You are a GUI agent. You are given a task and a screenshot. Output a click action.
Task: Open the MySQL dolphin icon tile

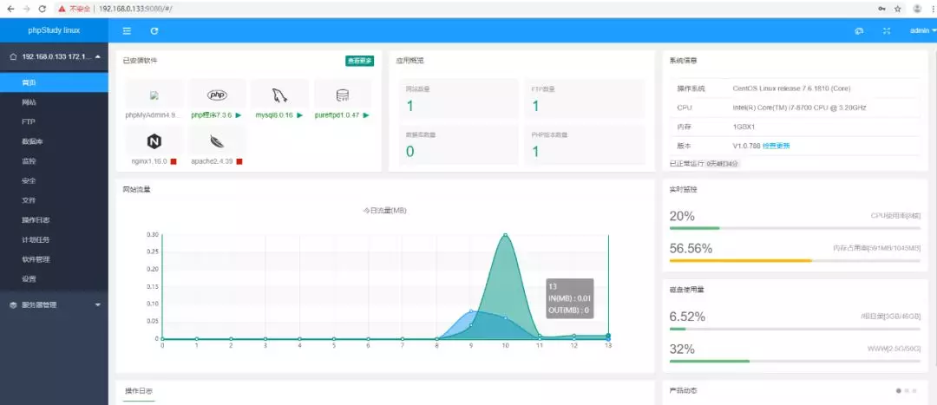[279, 95]
